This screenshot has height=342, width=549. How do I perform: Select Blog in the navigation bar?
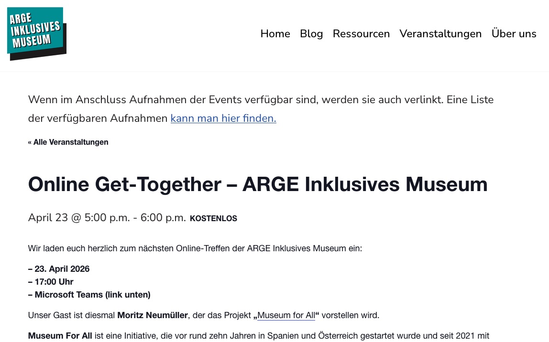pos(311,33)
